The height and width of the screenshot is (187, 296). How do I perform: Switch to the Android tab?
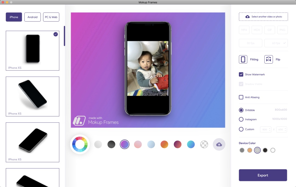coord(32,17)
